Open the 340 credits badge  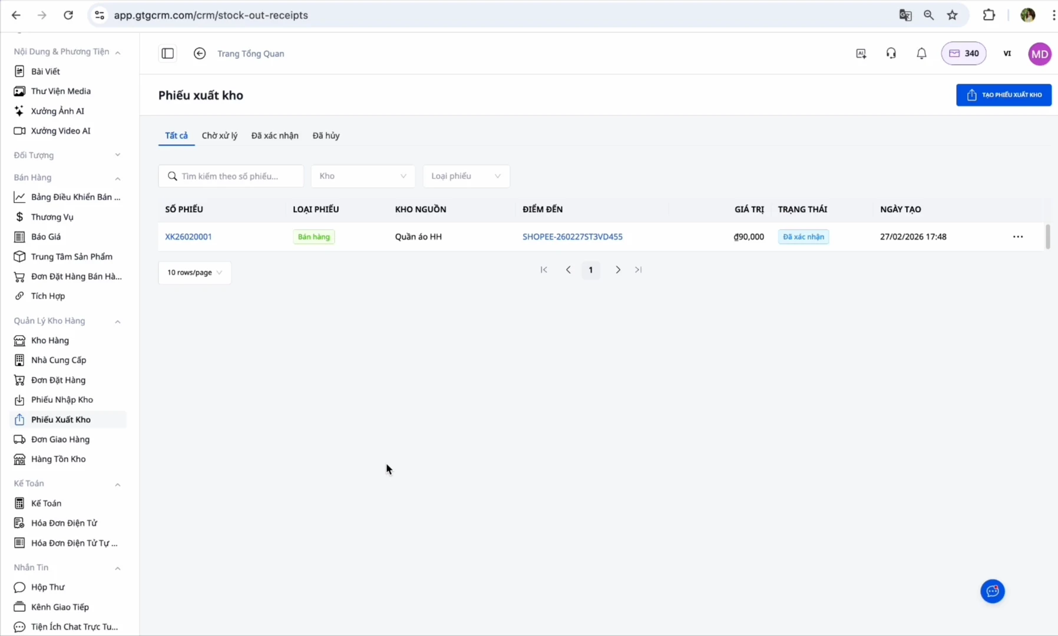tap(963, 54)
